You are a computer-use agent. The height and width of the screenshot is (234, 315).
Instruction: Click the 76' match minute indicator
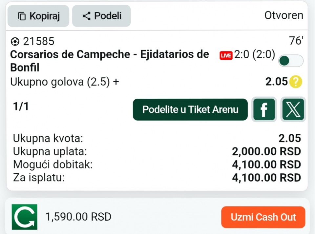296,41
